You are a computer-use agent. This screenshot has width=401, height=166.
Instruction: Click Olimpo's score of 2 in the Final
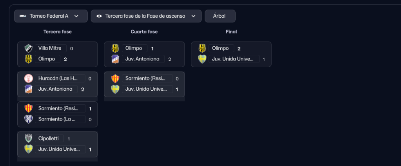[239, 49]
